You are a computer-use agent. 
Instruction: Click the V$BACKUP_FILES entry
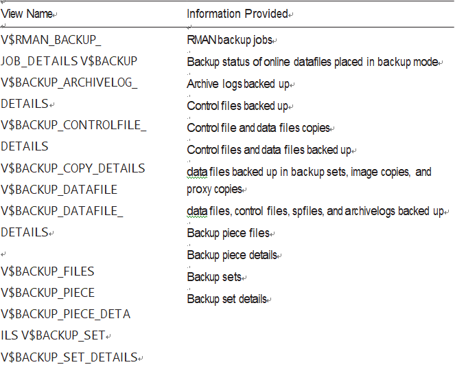[x=47, y=271]
